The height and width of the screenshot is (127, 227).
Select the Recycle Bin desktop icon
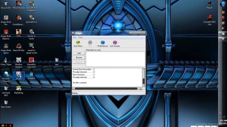[6, 5]
